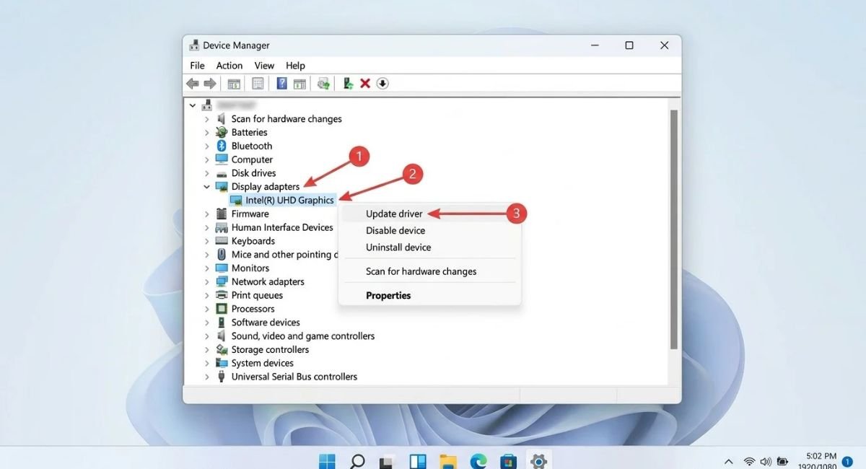Viewport: 866px width, 469px height.
Task: Click the Device Manager title bar icon
Action: [194, 45]
